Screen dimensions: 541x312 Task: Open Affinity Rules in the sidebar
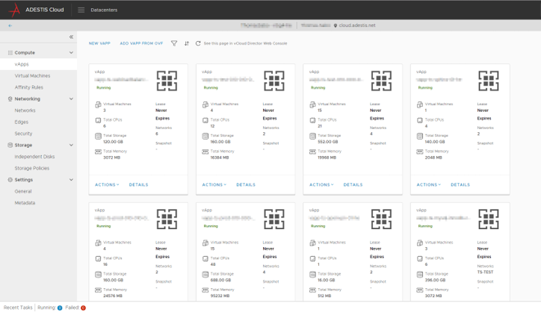28,87
